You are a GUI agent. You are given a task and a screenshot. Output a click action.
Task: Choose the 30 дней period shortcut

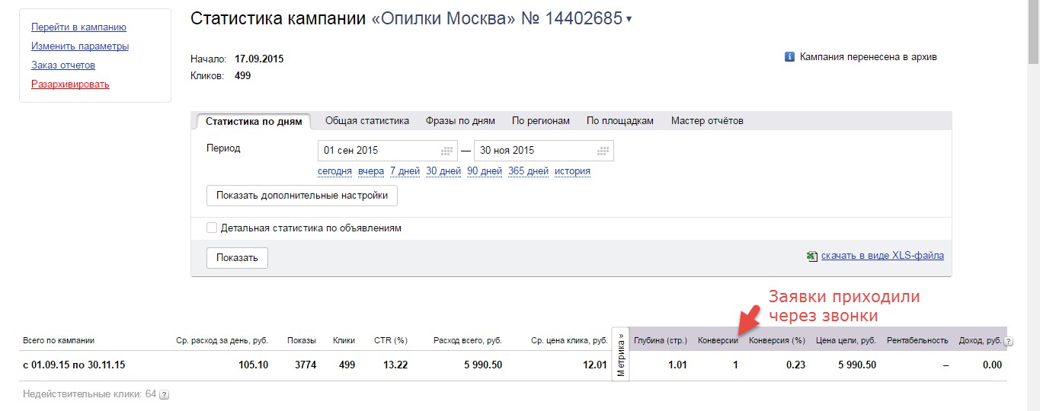coord(443,171)
